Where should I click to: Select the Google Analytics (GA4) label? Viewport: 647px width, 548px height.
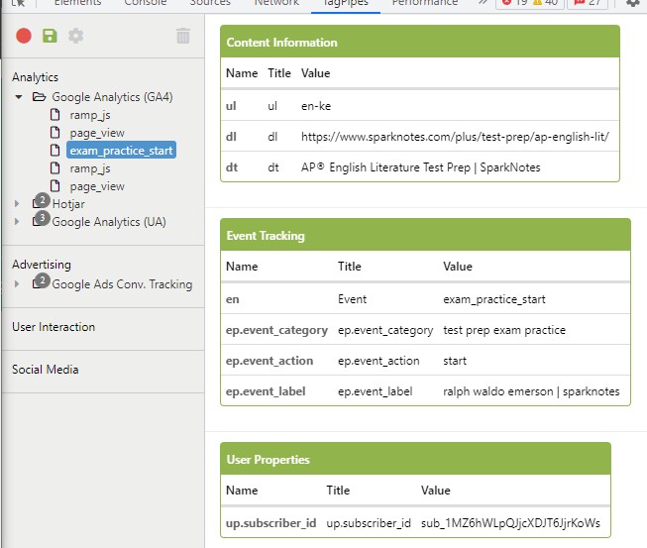[x=112, y=97]
